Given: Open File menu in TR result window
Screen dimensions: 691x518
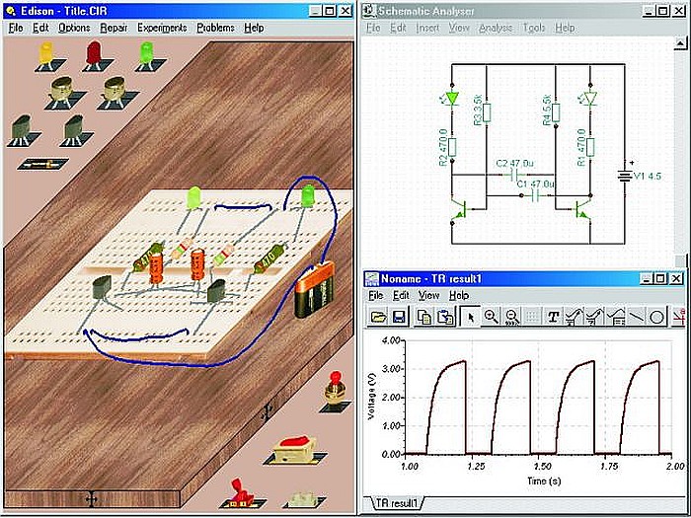Looking at the screenshot, I should (375, 295).
